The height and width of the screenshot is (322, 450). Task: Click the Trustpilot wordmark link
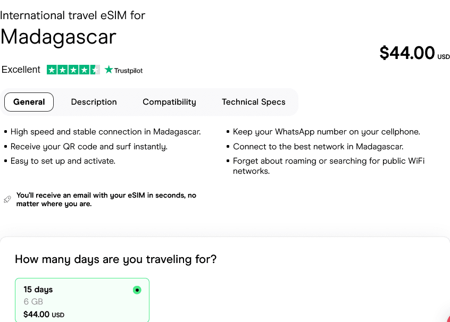[128, 70]
